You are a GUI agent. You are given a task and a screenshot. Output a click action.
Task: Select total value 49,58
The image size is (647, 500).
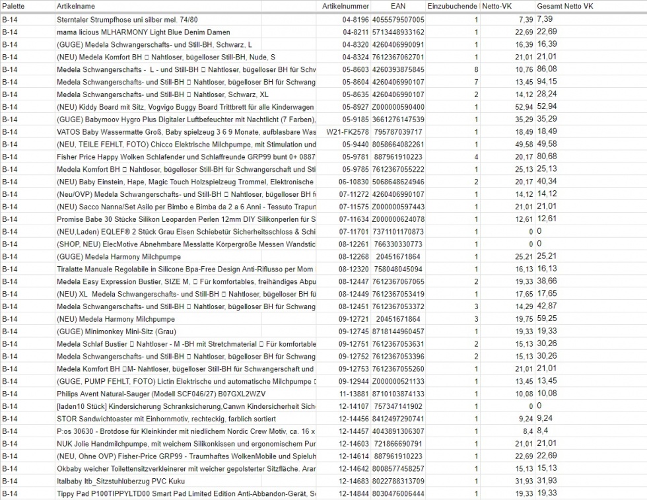[x=547, y=144]
